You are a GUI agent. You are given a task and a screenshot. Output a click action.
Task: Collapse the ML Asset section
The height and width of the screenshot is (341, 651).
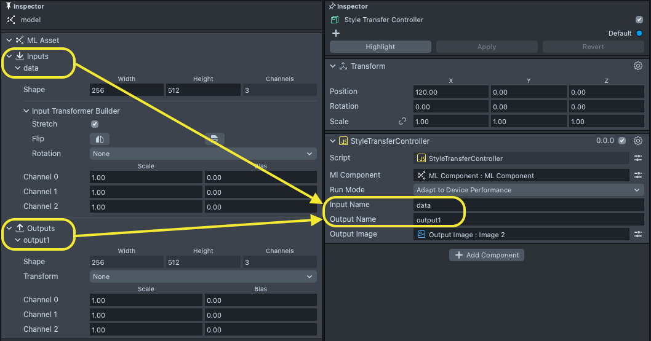pyautogui.click(x=9, y=41)
